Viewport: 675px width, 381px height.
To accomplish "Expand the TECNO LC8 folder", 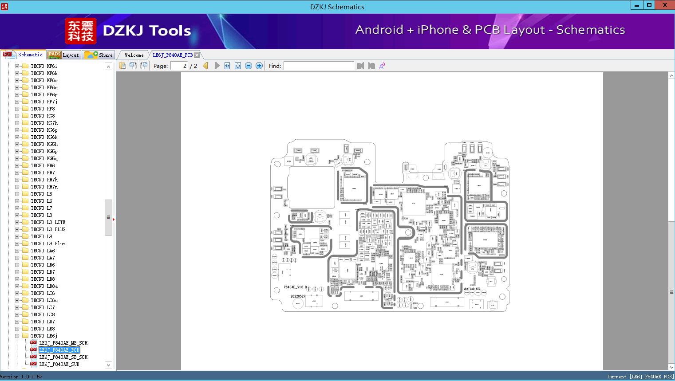I will point(17,314).
